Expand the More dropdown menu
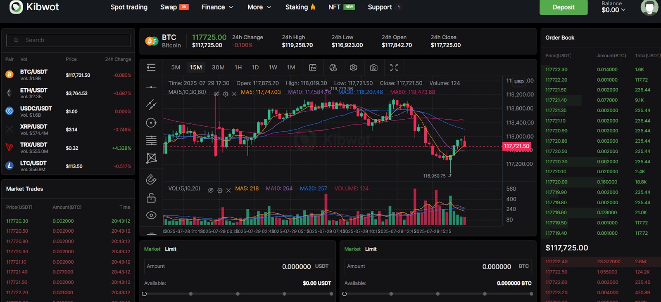The image size is (661, 302). (x=259, y=7)
